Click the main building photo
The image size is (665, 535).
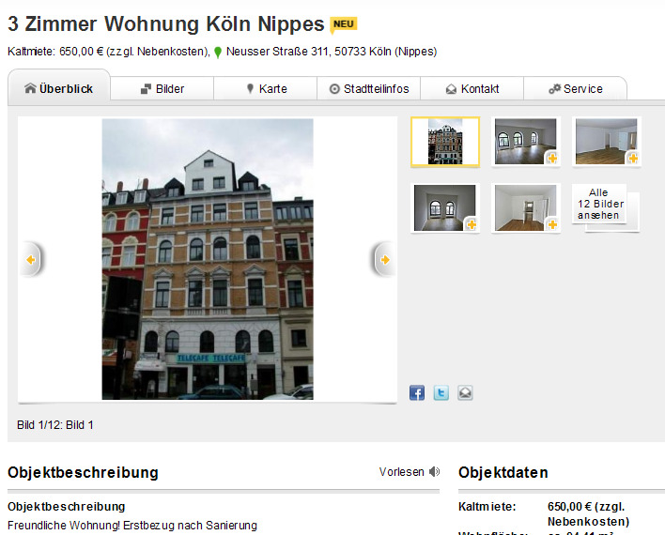[x=208, y=259]
